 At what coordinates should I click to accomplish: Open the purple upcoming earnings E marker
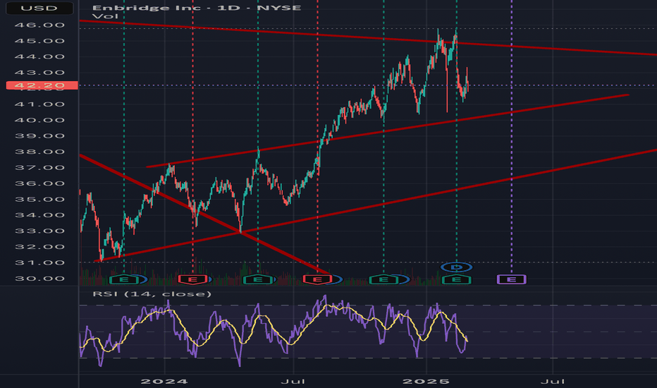(x=511, y=279)
